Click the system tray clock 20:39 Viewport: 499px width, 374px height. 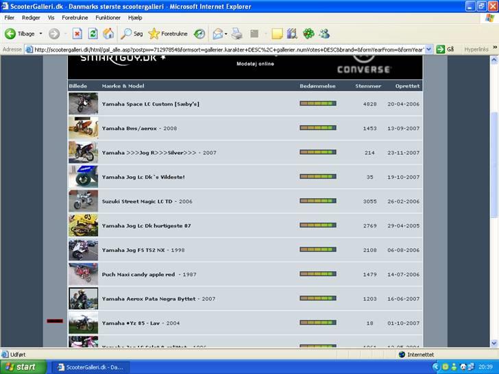pos(485,367)
